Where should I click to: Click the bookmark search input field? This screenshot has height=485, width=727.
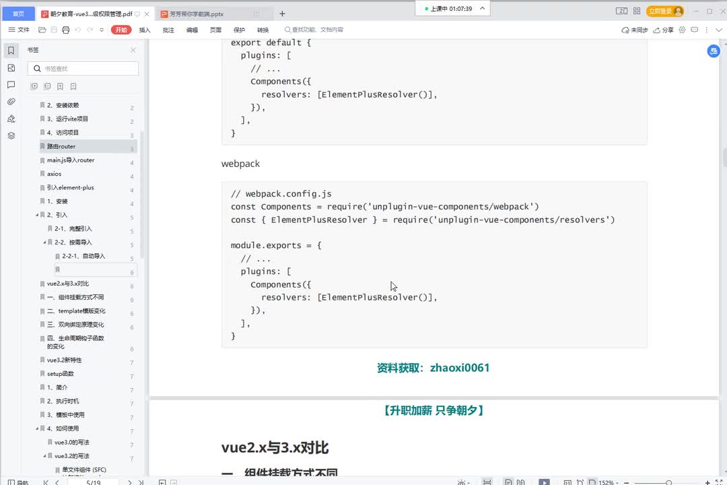[83, 69]
